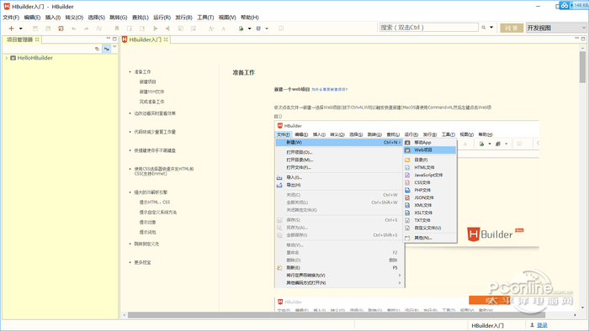Click the Redo arrow icon

click(86, 29)
